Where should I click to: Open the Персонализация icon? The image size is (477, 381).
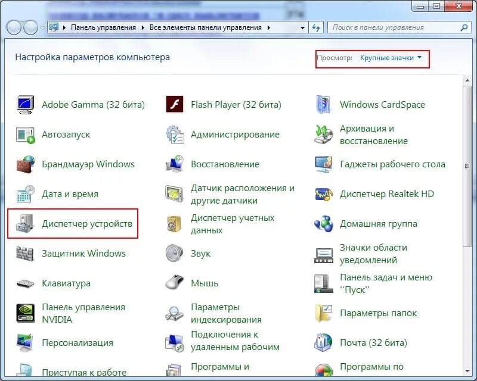(25, 343)
